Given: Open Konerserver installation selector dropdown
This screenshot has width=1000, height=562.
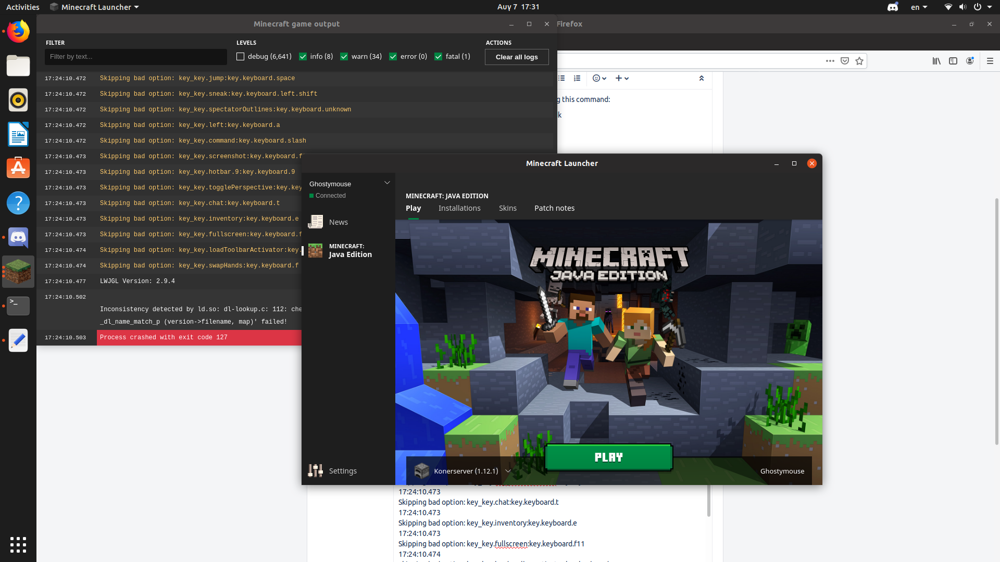Looking at the screenshot, I should click(x=508, y=471).
